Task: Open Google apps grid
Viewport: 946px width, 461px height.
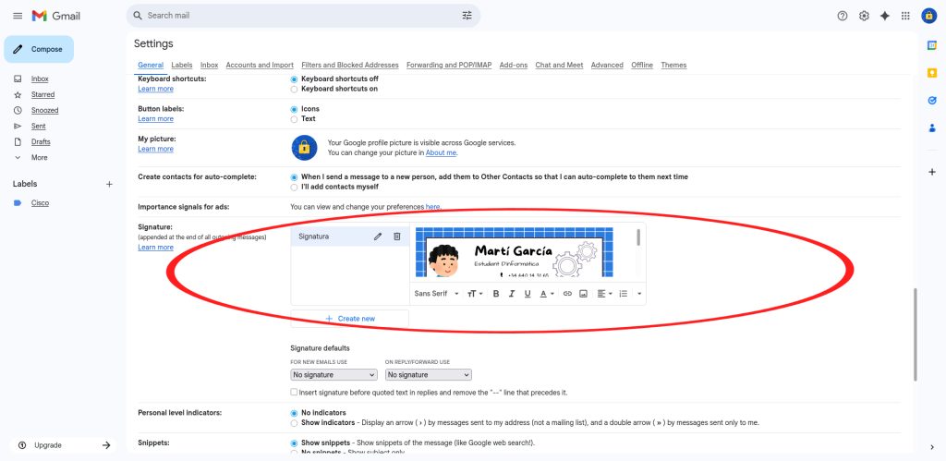Action: click(905, 16)
